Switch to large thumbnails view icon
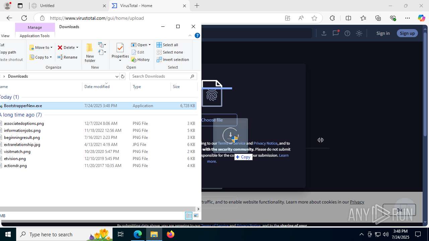 point(196,216)
